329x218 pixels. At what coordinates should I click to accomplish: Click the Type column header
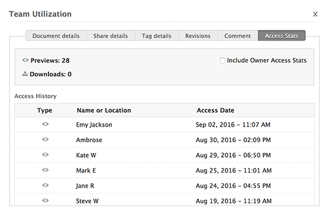44,110
